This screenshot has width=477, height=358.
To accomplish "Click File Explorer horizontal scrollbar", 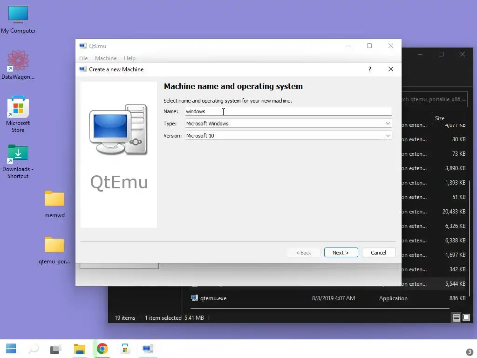I will [320, 309].
